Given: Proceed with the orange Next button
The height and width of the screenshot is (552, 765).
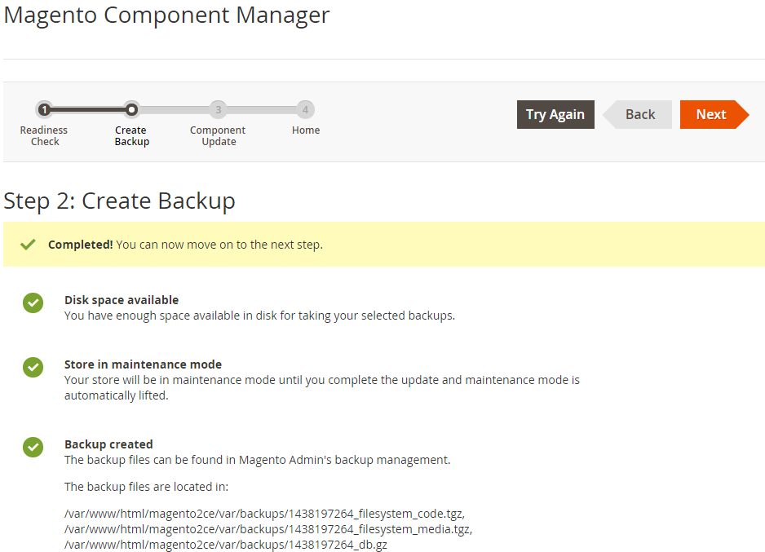Looking at the screenshot, I should click(714, 115).
